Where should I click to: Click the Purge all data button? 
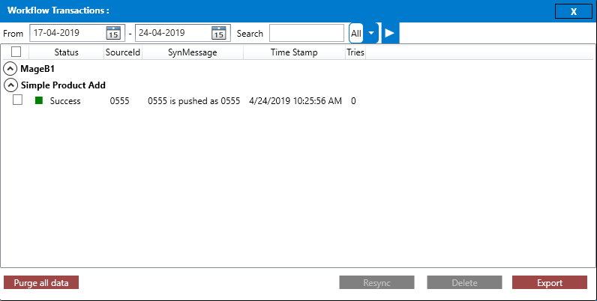(41, 283)
